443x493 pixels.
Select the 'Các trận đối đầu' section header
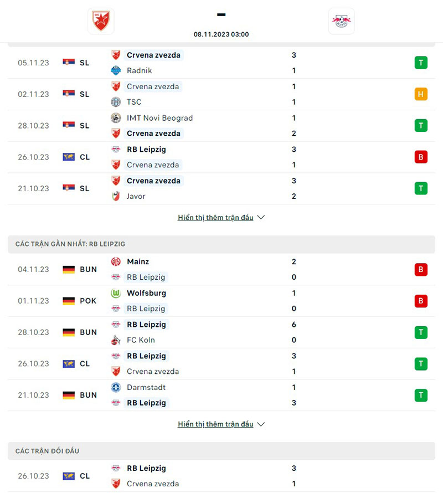coord(47,451)
